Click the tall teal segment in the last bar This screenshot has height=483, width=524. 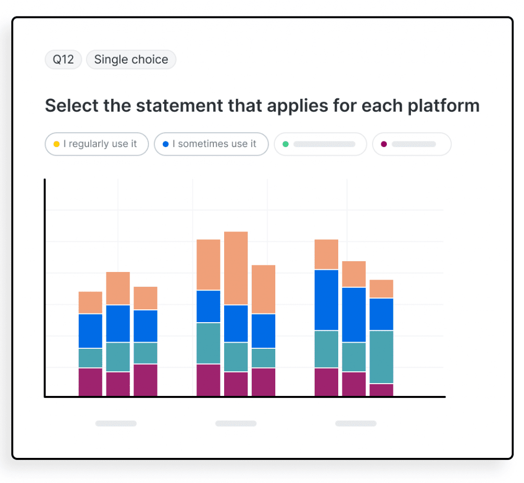click(x=381, y=356)
